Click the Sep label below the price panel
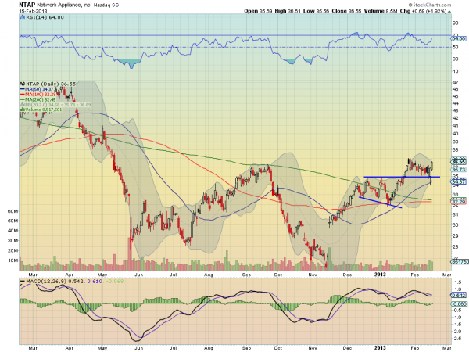 click(246, 275)
